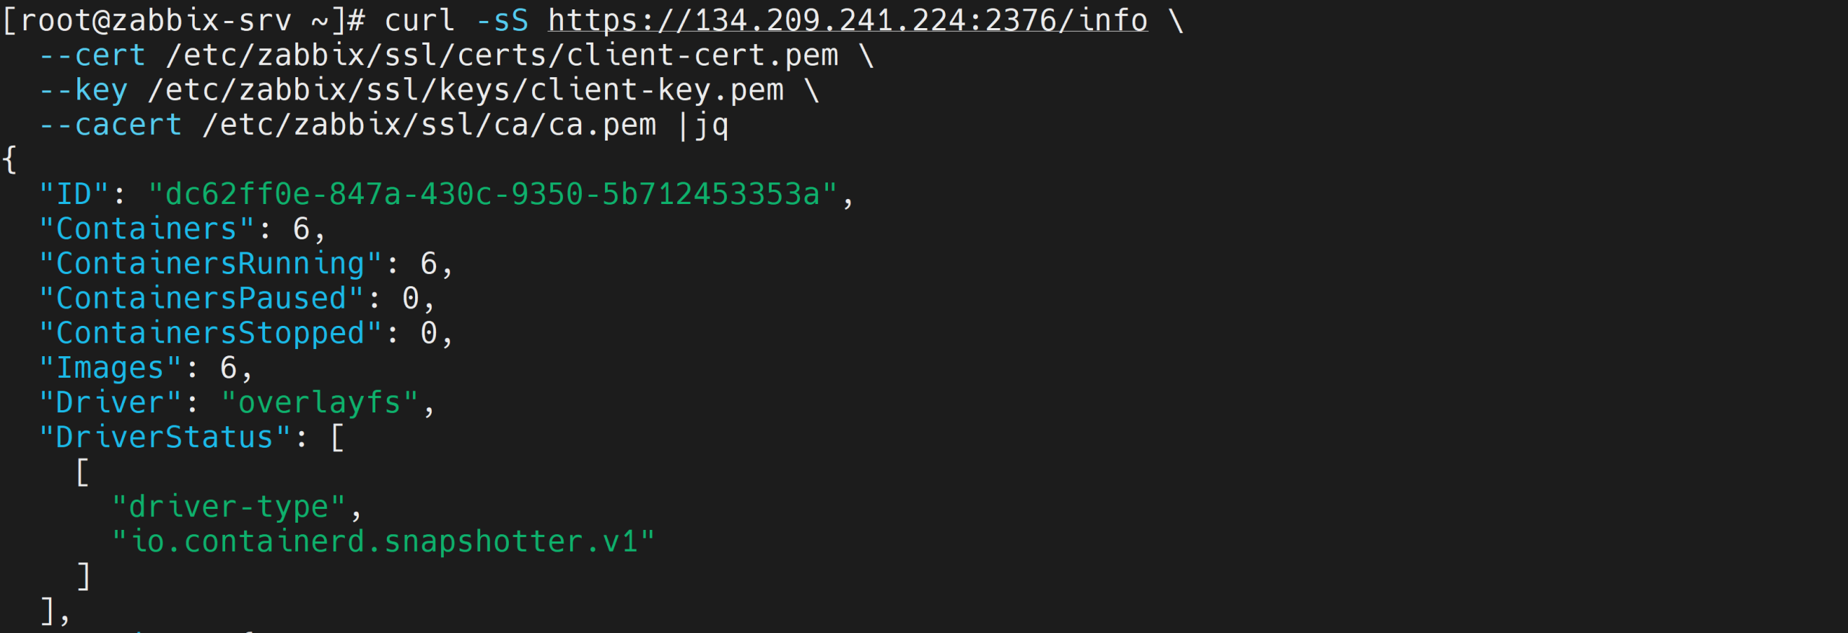The image size is (1848, 633).
Task: Click the ca.pem certificate path
Action: [x=430, y=125]
